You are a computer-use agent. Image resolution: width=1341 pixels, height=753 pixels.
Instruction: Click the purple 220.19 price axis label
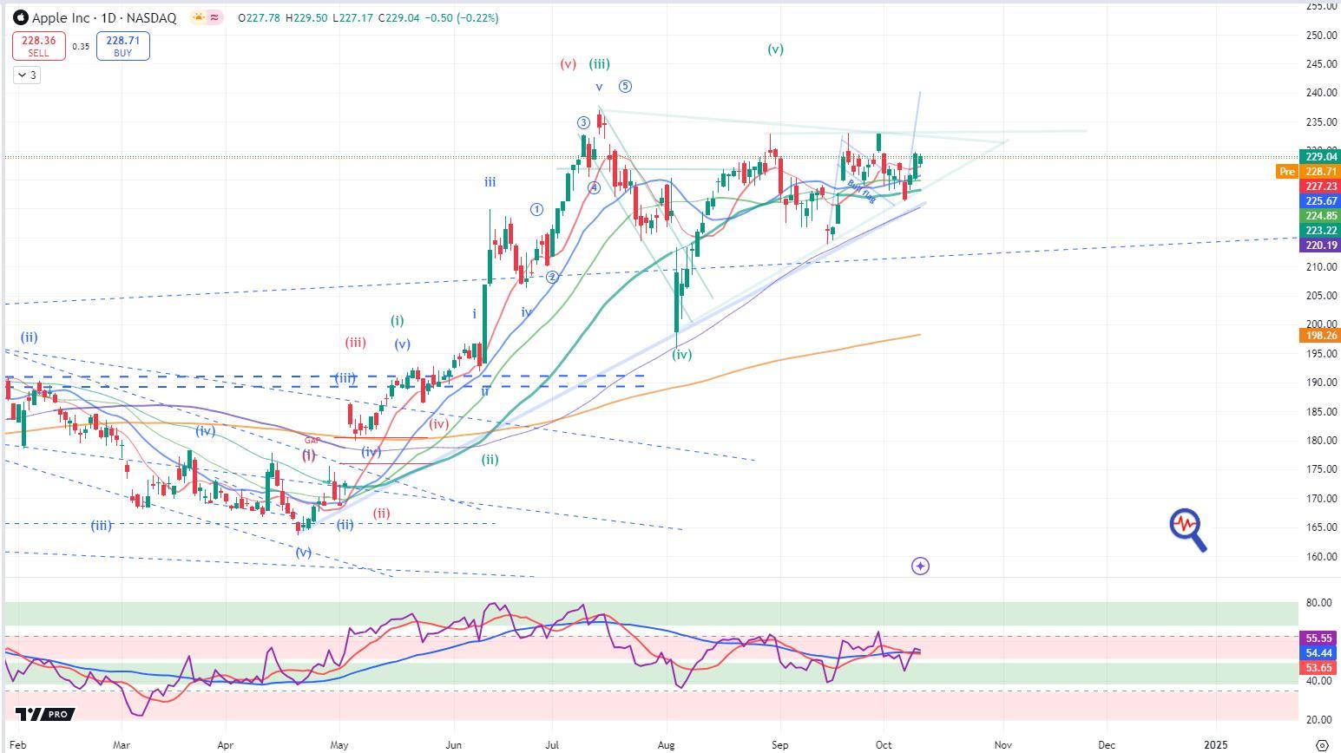[x=1320, y=246]
